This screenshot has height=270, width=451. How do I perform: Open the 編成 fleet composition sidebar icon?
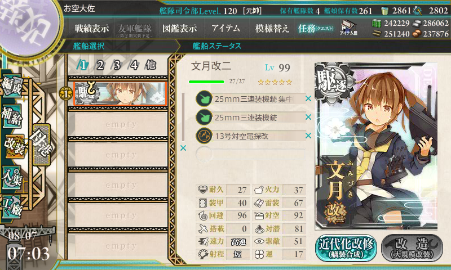click(x=12, y=86)
